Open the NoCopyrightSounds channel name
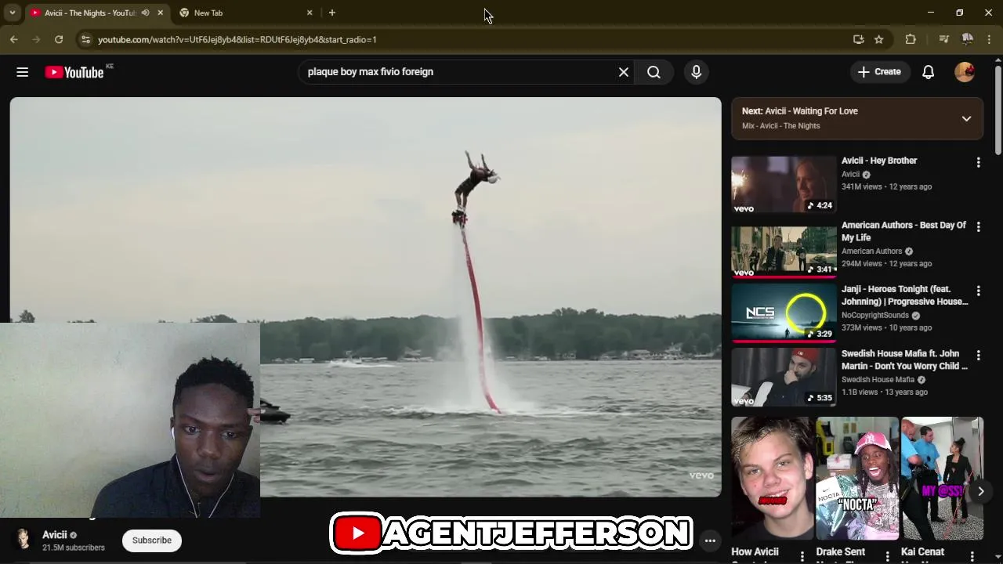 tap(875, 316)
